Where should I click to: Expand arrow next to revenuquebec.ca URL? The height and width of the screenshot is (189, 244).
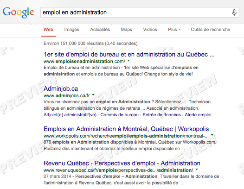tap(197, 169)
